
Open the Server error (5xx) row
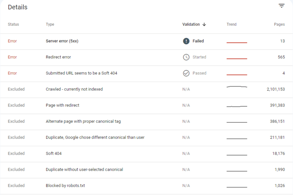(62, 41)
